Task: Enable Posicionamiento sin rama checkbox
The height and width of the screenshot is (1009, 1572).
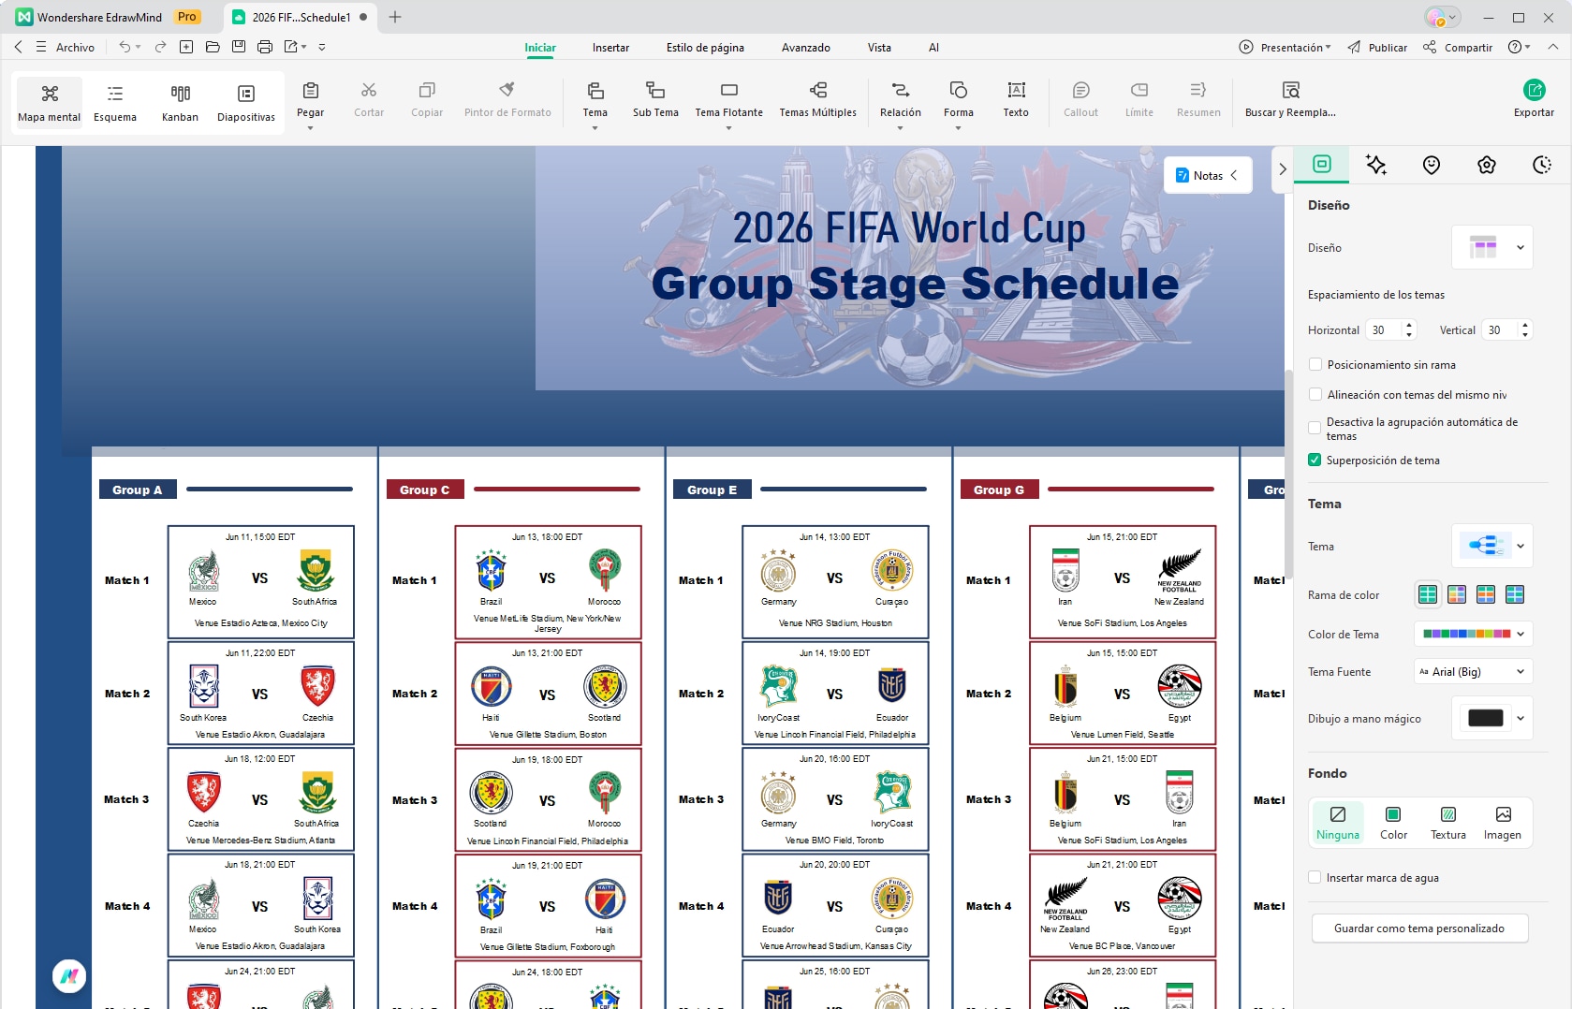Action: point(1315,365)
